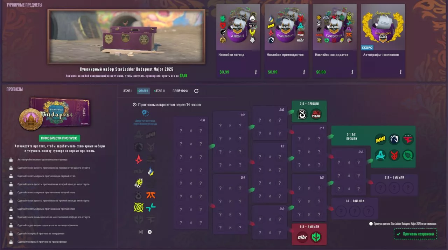Switch to the Этап I tab
Image resolution: width=448 pixels, height=250 pixels.
tap(127, 91)
